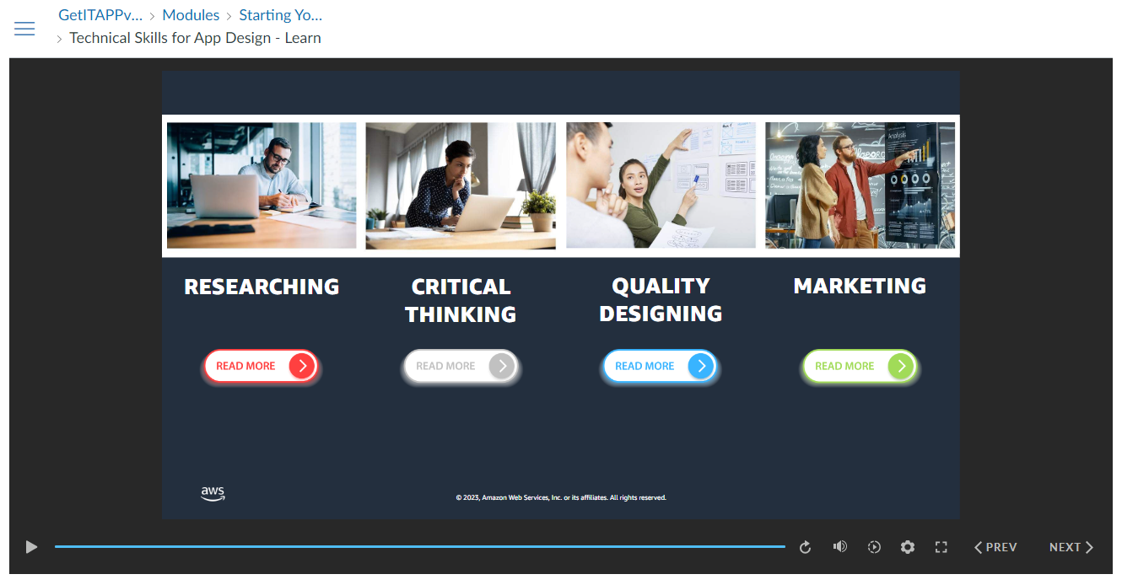Replay the slide with the reload icon
Image resolution: width=1122 pixels, height=585 pixels.
tap(805, 547)
